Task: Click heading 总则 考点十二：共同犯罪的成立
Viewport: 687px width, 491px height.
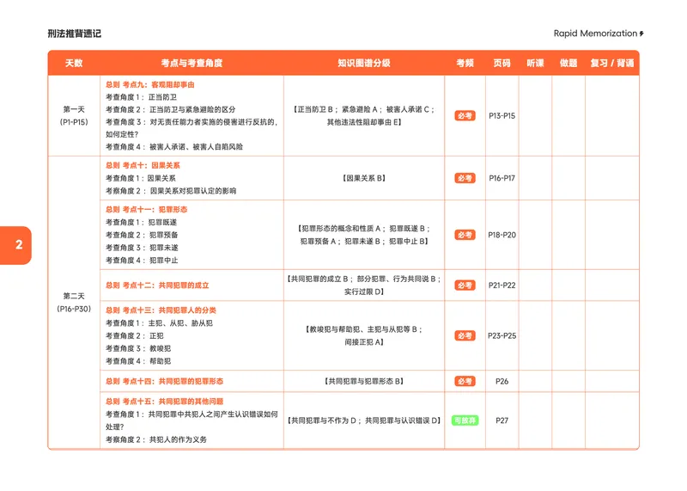Action: point(157,285)
